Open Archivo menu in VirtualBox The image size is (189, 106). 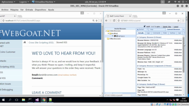pos(5,10)
